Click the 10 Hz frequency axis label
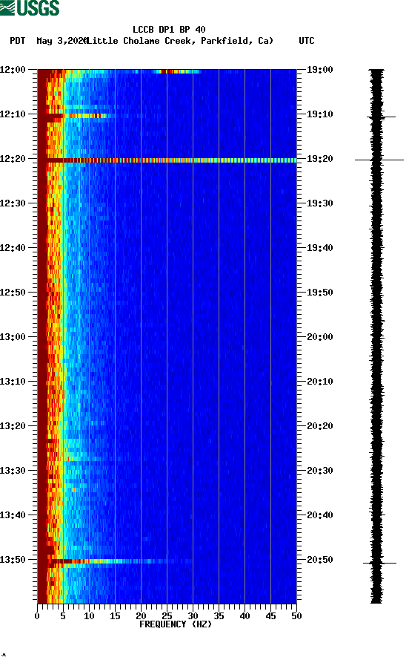The image size is (409, 663). pyautogui.click(x=89, y=616)
